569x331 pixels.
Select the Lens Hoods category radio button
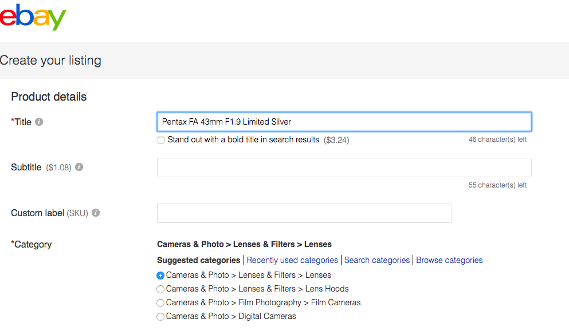160,289
